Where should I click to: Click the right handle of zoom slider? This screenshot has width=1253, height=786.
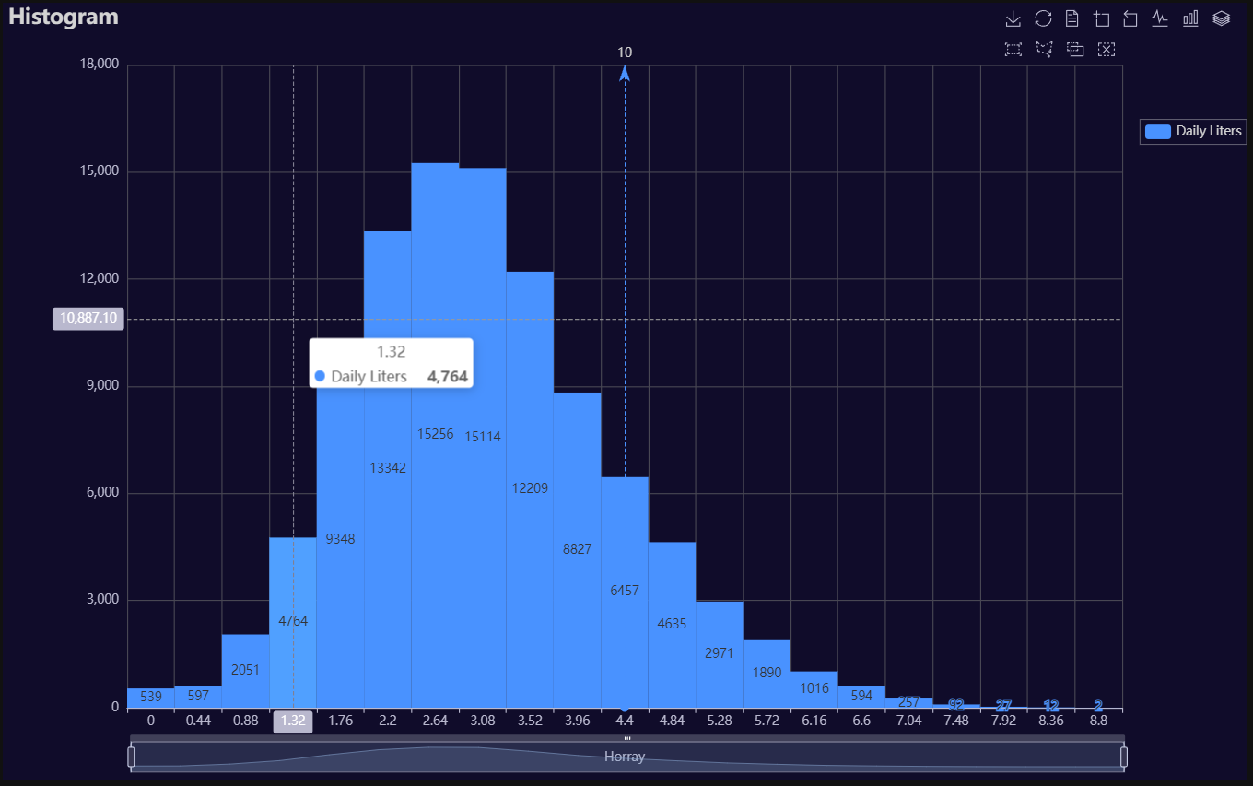coord(1124,757)
